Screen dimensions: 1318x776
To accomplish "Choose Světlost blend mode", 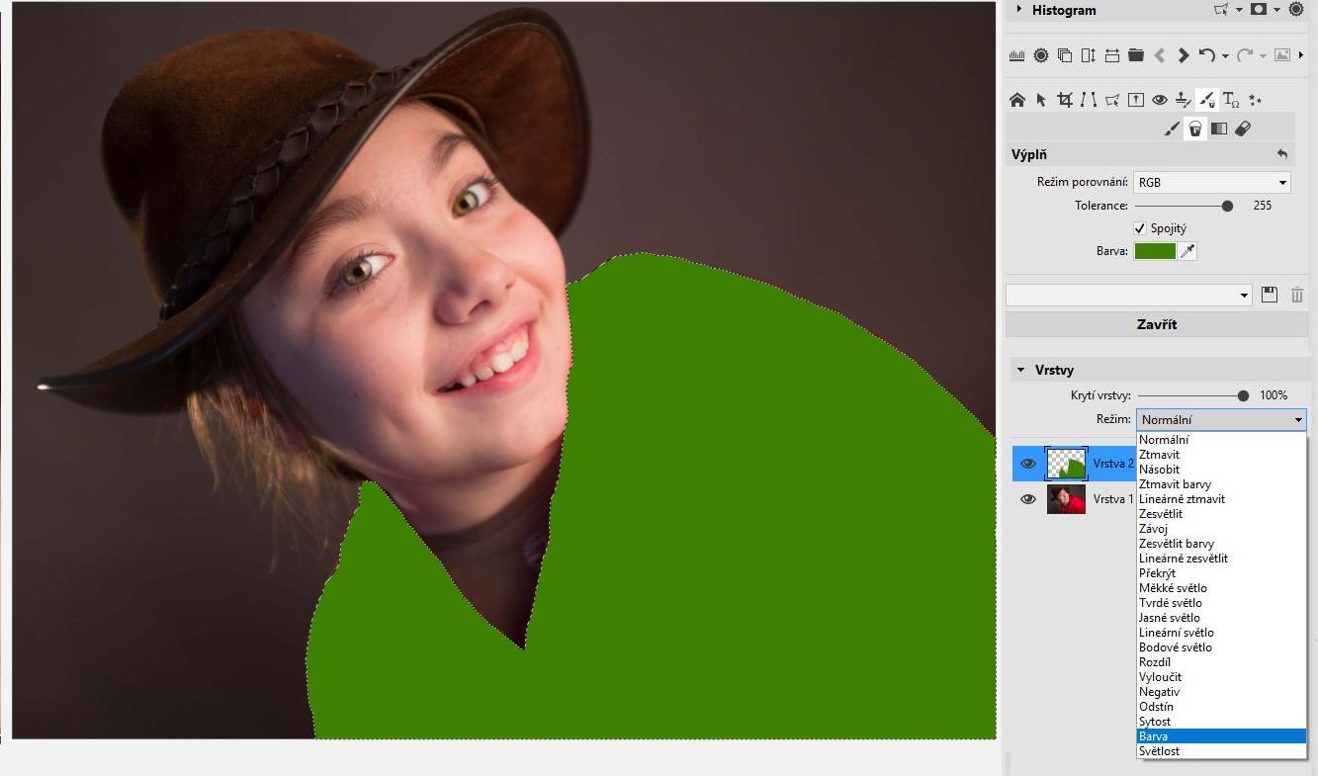I will pos(1221,751).
